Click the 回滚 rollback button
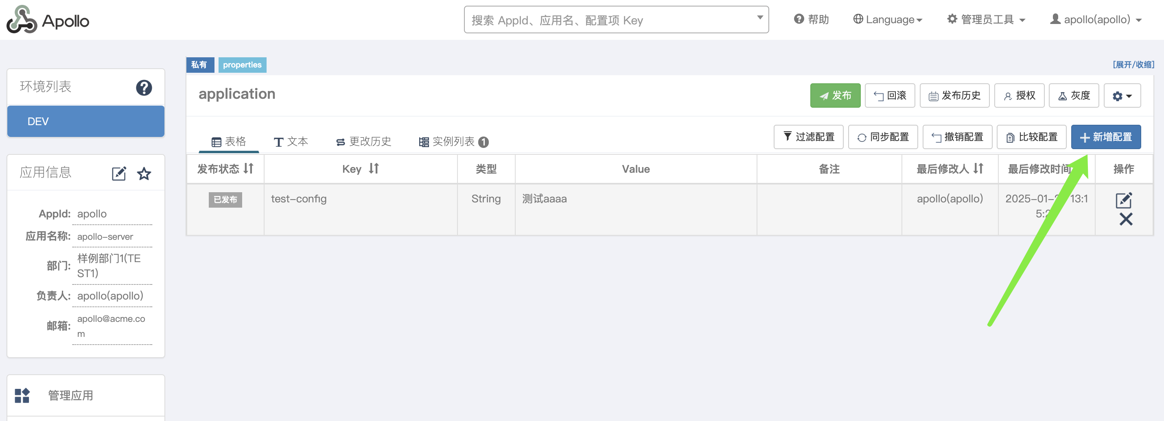1164x421 pixels. (x=890, y=95)
